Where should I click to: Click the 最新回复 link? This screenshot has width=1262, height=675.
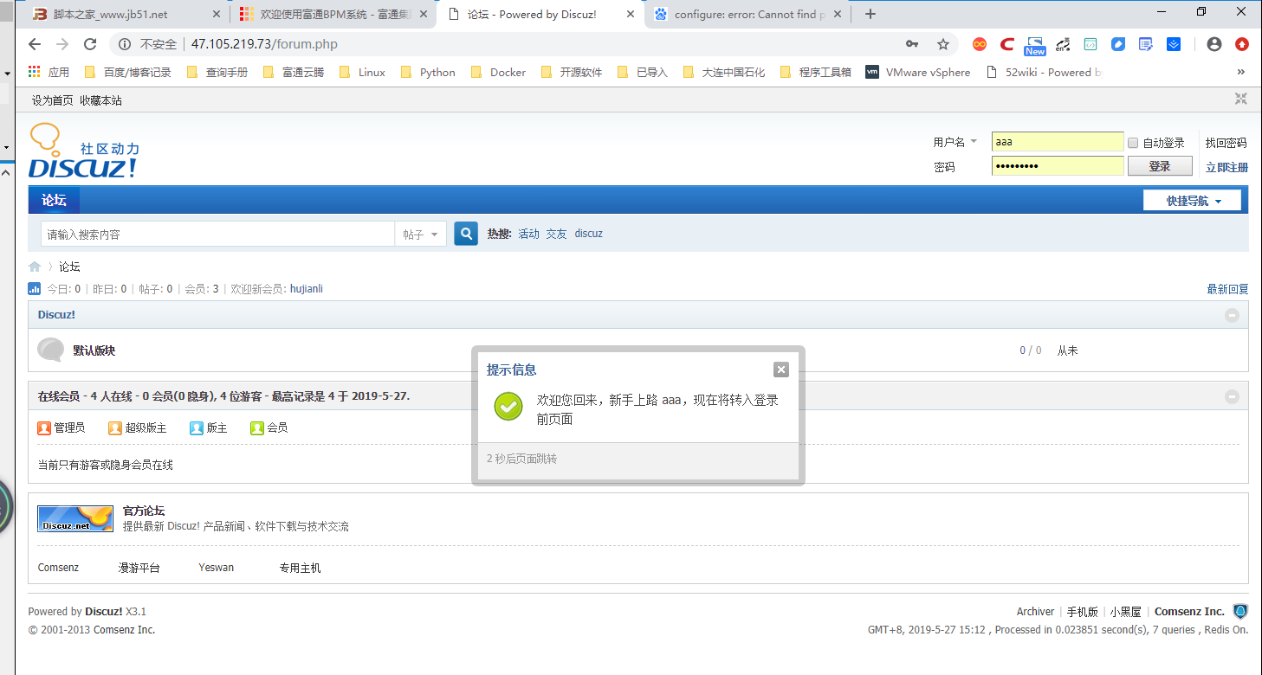coord(1227,289)
